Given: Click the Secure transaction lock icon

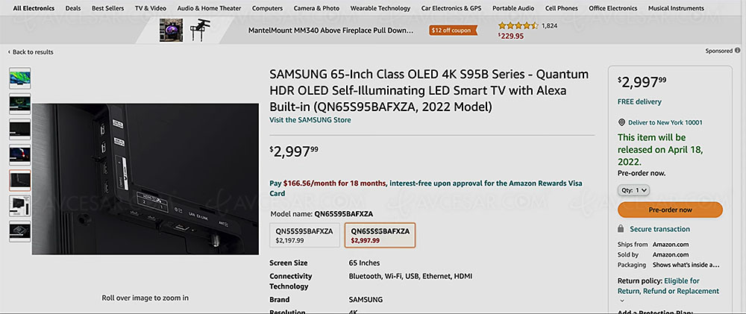Looking at the screenshot, I should (621, 229).
